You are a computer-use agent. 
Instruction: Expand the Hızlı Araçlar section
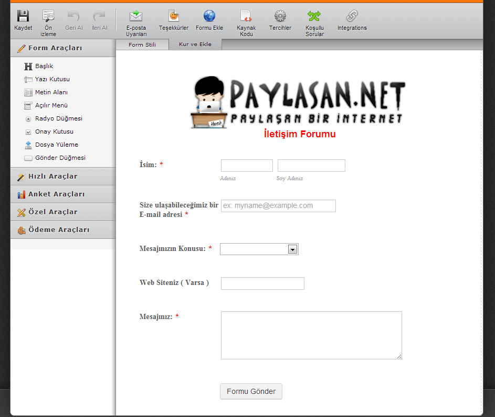tap(63, 177)
